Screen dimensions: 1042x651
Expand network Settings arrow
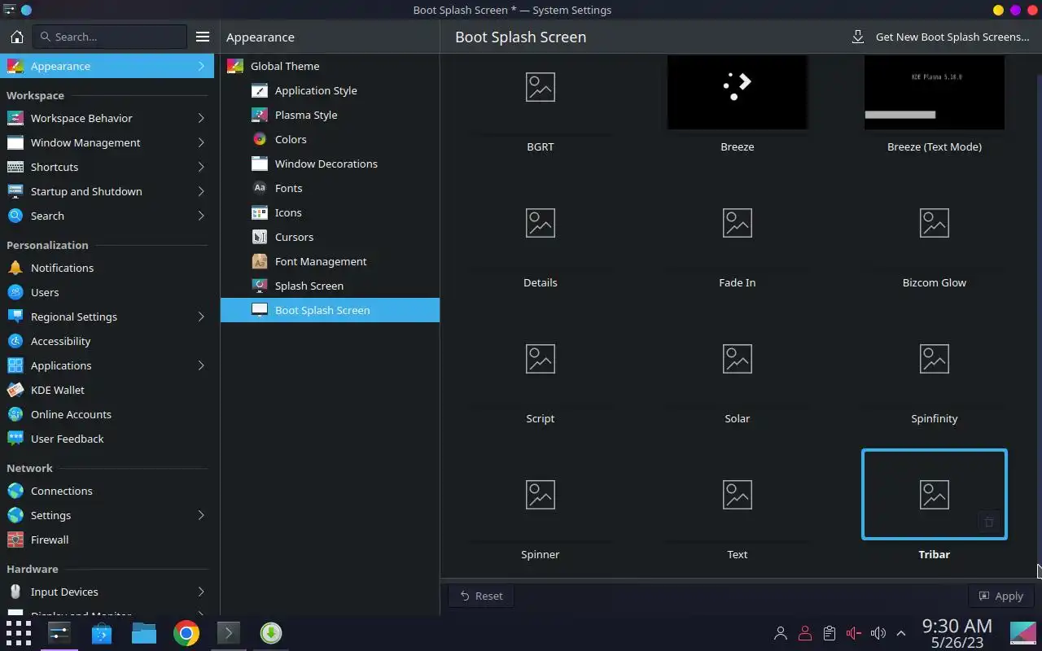click(201, 515)
